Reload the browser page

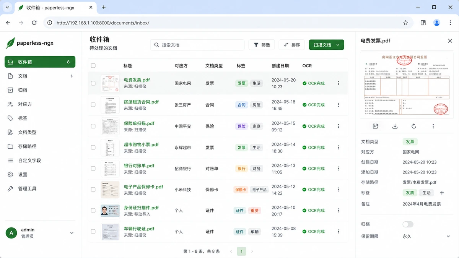coord(34,23)
